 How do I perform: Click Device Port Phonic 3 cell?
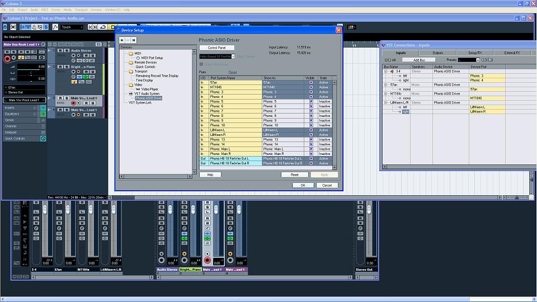coord(487,75)
